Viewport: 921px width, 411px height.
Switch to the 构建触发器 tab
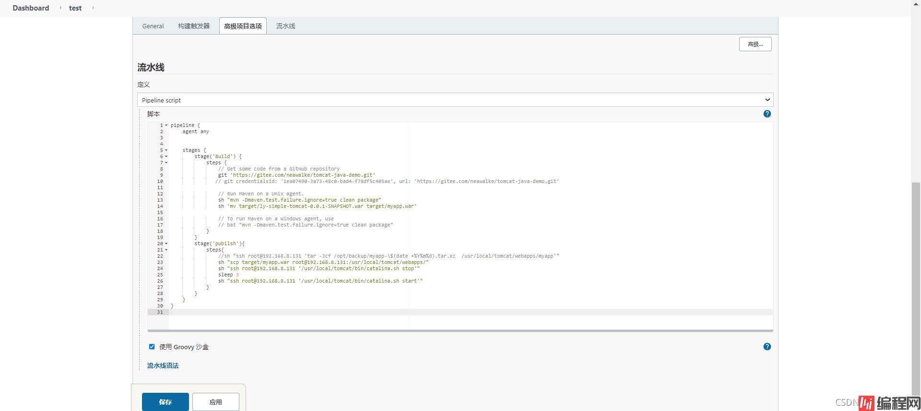194,26
